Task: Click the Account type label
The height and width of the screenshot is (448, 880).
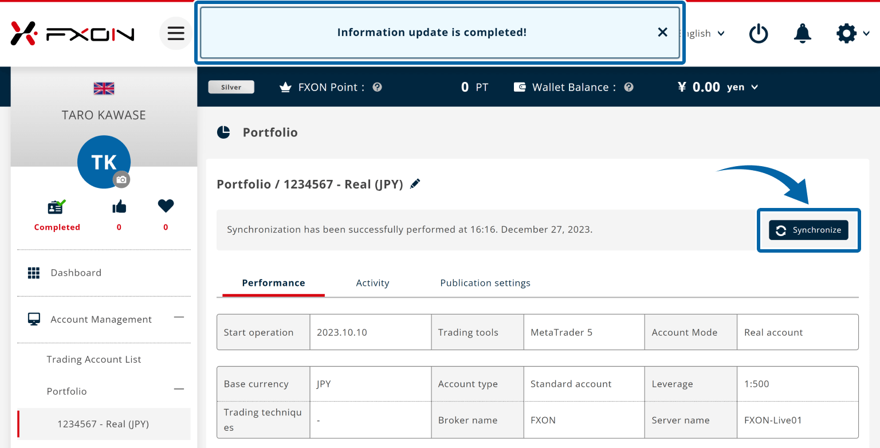Action: (467, 384)
